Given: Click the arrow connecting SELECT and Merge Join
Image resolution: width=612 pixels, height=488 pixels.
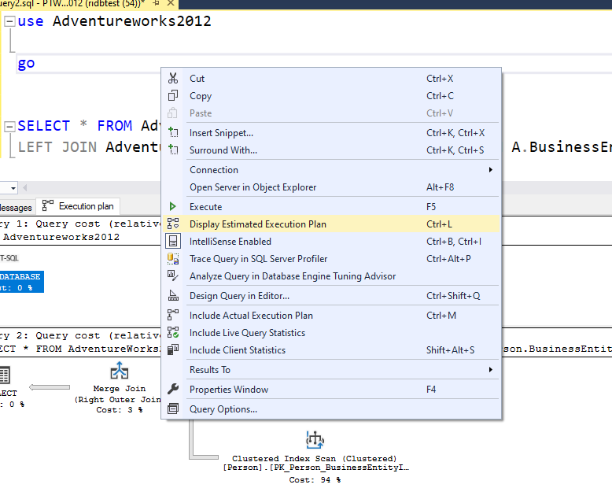Looking at the screenshot, I should (50, 387).
